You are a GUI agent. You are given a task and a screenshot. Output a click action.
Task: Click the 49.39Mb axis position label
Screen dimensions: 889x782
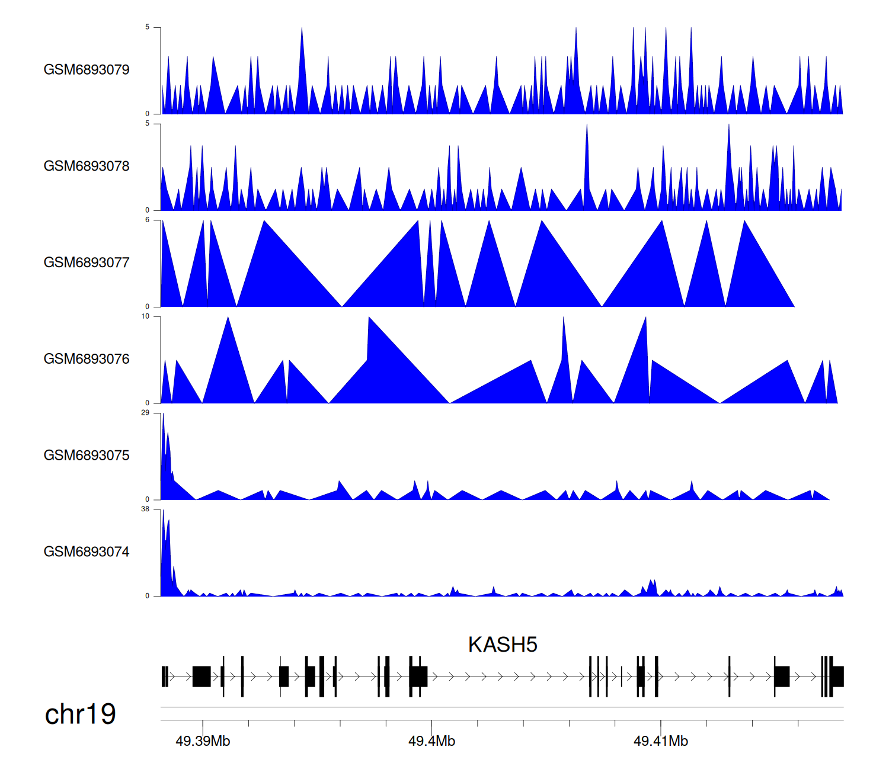pos(203,741)
